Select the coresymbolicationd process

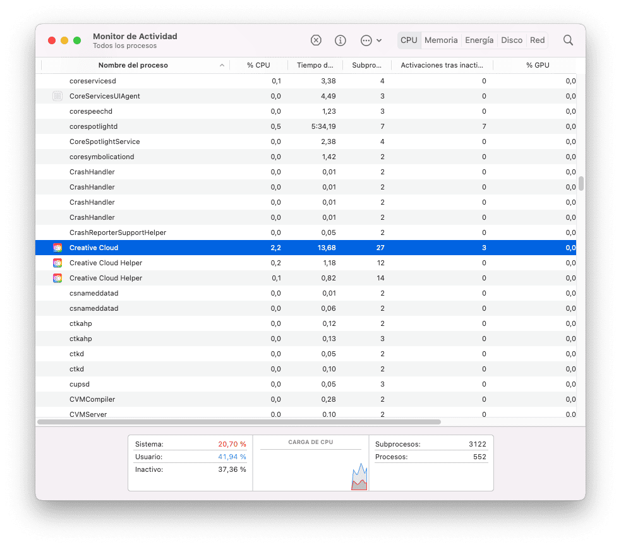click(x=306, y=157)
